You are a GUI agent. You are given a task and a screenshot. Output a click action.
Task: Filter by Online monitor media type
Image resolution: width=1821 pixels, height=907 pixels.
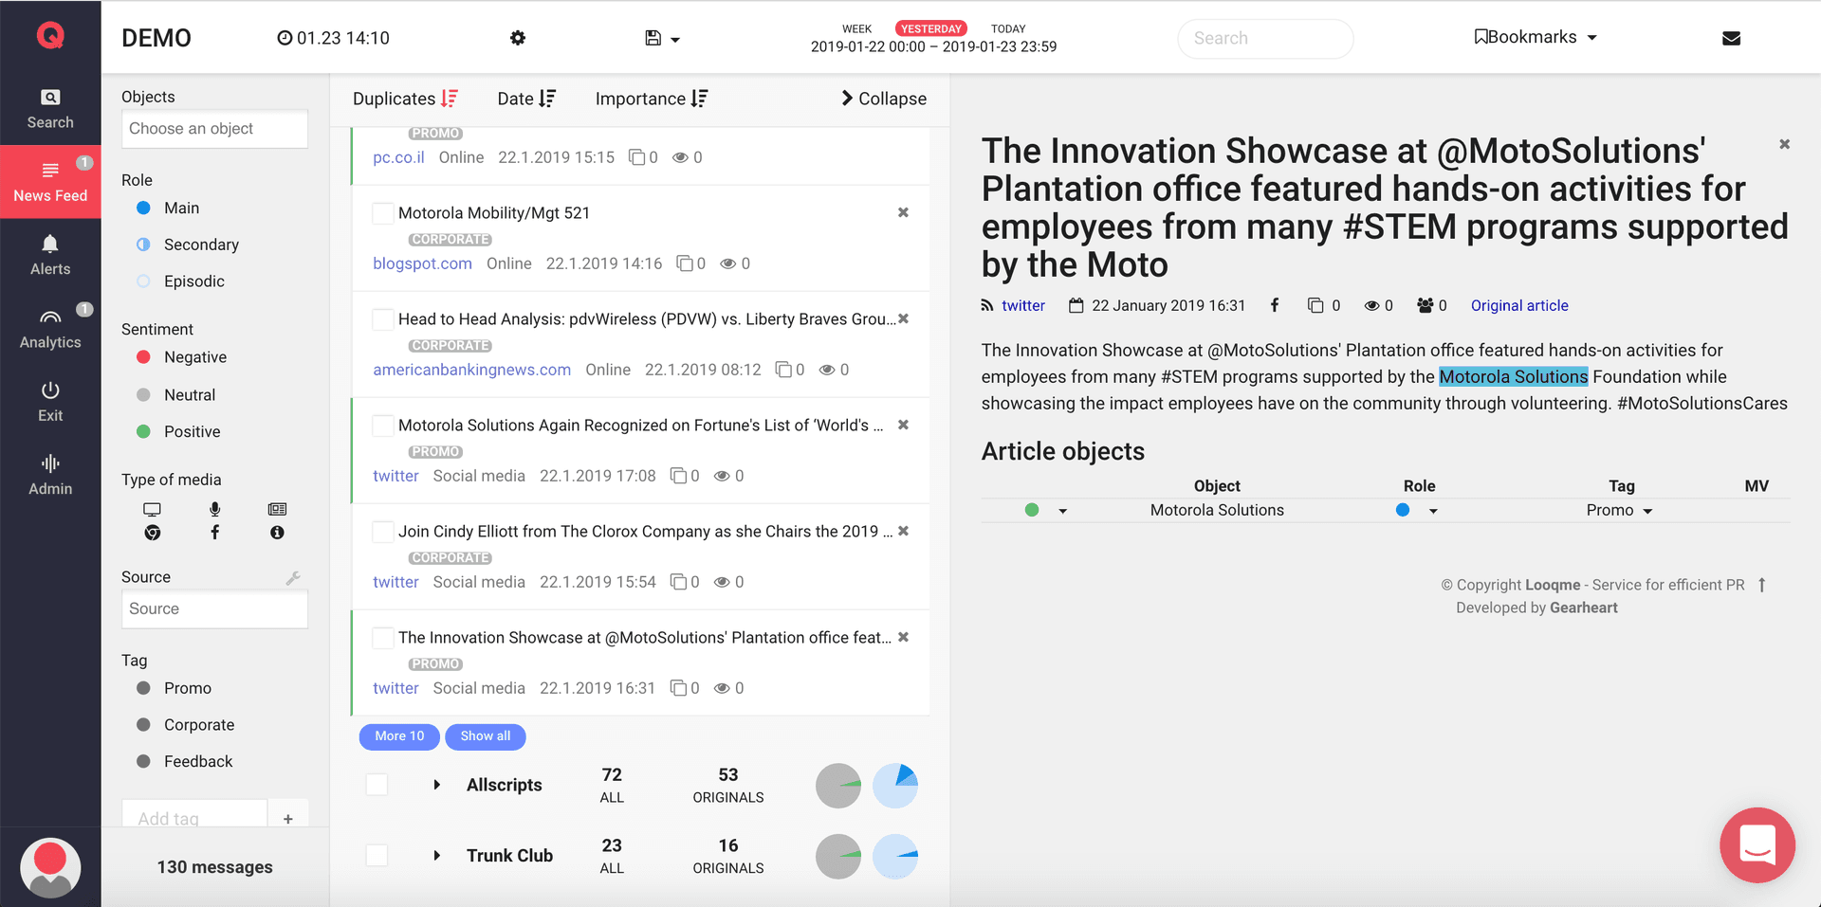[x=152, y=509]
